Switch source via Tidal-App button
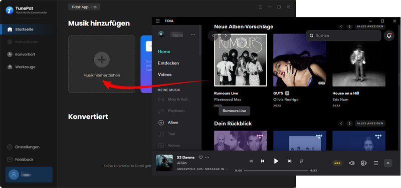Viewport: 401px width, 188px height. tap(84, 7)
